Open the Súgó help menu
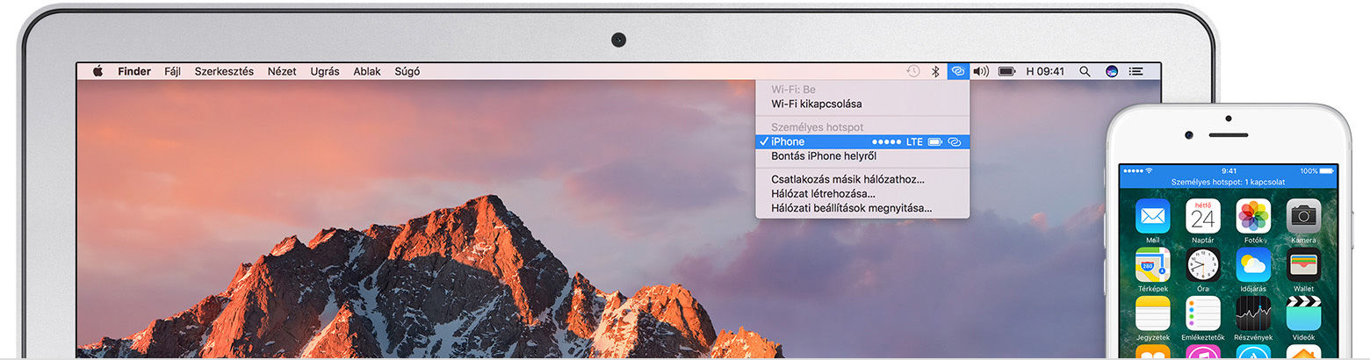Viewport: 1370px width, 360px height. [x=407, y=71]
